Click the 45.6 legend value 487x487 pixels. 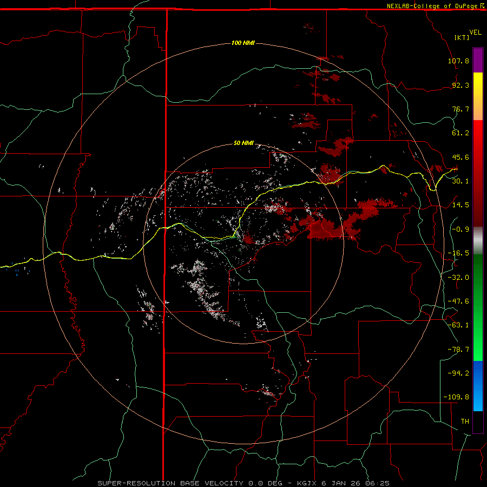point(460,157)
